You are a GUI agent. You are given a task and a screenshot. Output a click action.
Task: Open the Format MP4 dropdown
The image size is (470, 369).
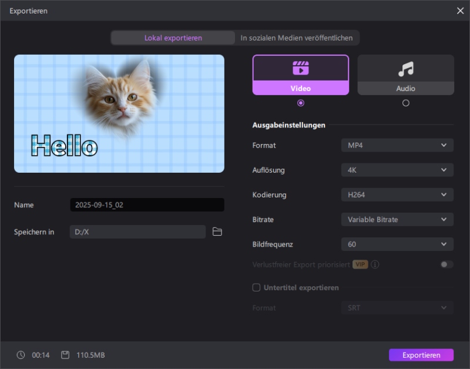(x=397, y=145)
